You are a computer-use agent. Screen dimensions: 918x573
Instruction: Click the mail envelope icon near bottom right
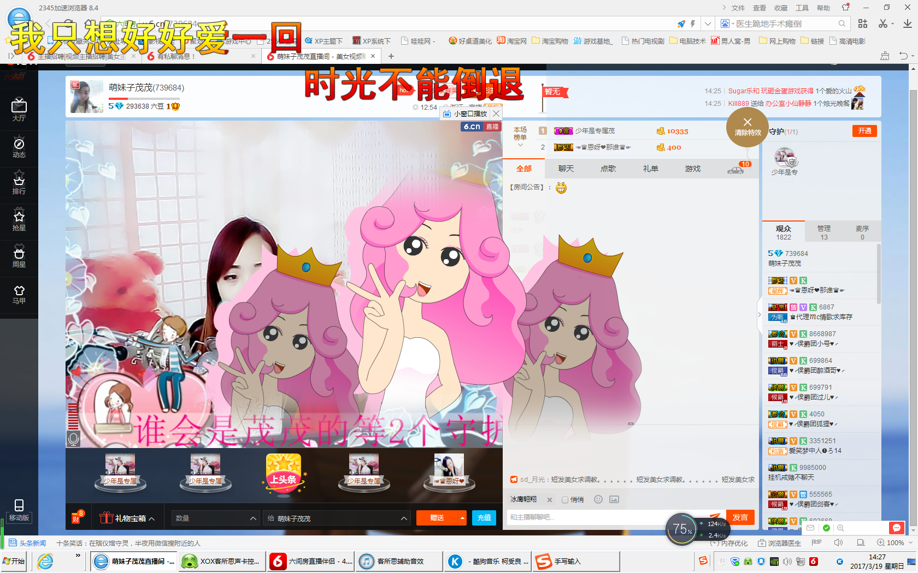click(x=810, y=528)
